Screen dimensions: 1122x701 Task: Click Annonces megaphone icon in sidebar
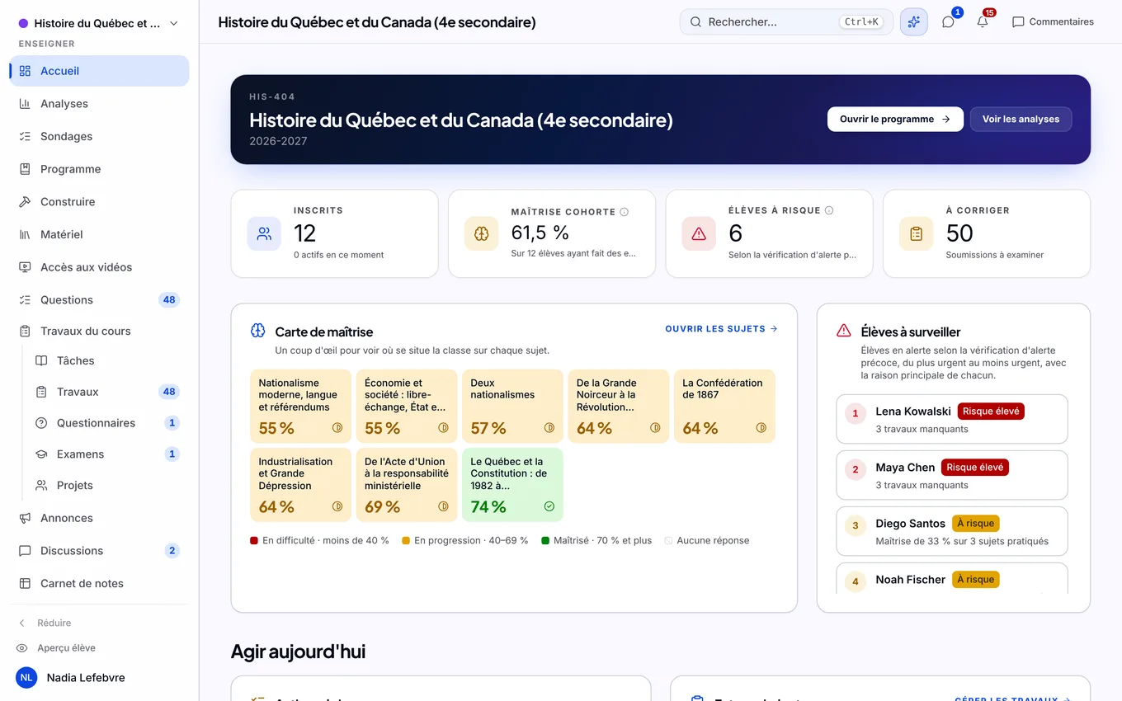point(25,518)
